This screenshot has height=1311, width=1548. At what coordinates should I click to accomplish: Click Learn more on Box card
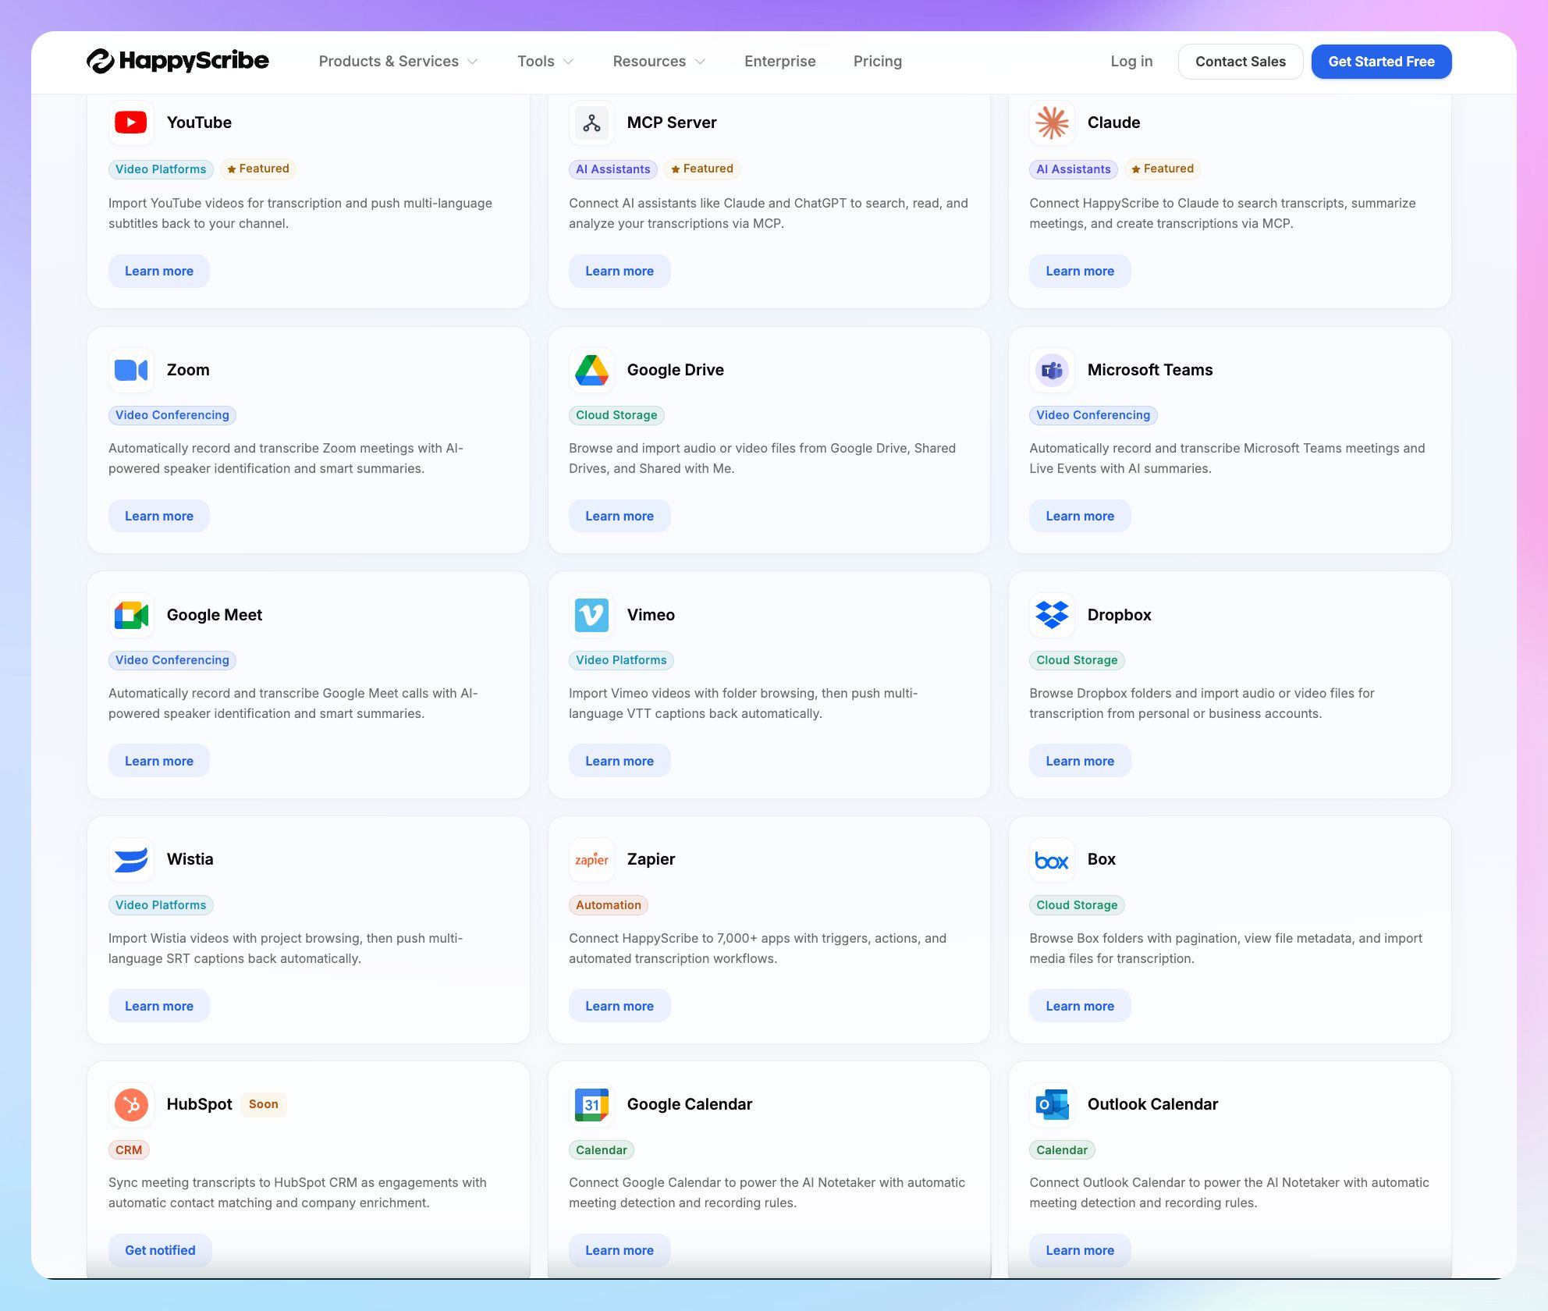click(1080, 1006)
